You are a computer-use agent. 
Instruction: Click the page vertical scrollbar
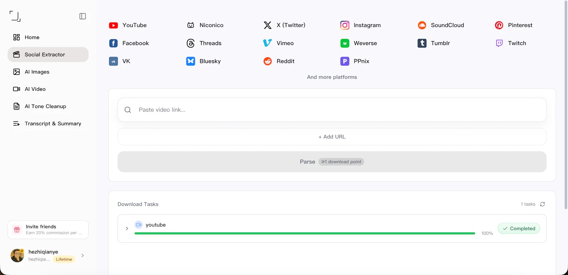coord(566,105)
